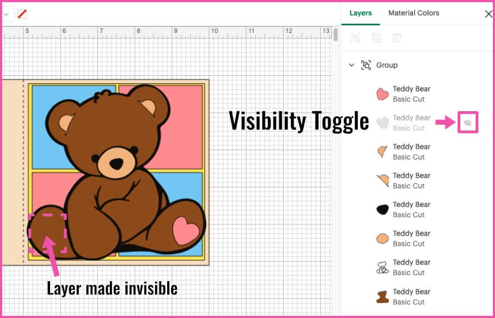
Task: Switch to the Layers tab
Action: tap(360, 13)
